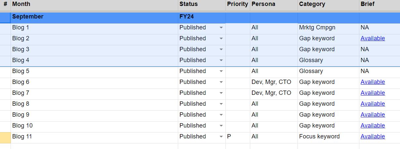Open the Available brief link for Blog 6
Screen dimensions: 400x149
[373, 82]
